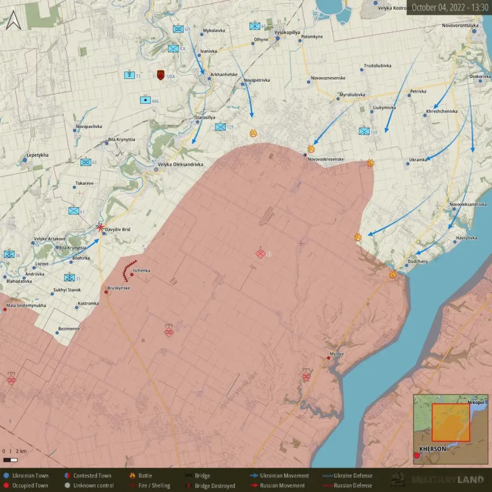Click the Russian 83 unit marker

pyautogui.click(x=260, y=254)
